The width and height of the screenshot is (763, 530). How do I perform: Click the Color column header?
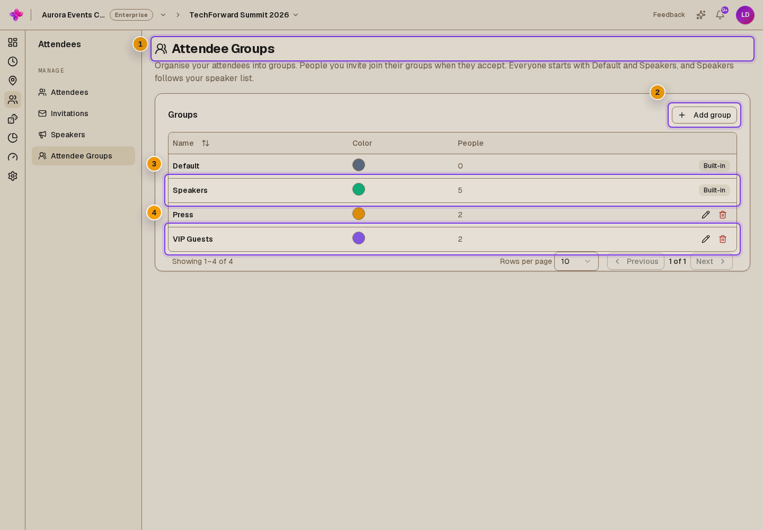point(362,143)
